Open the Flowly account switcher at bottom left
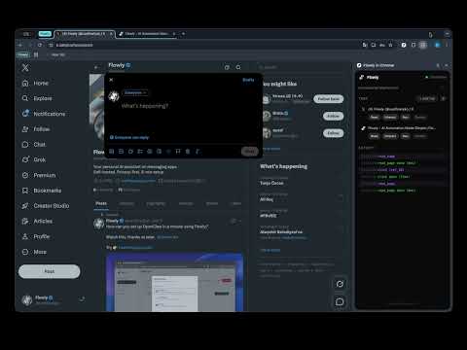 (x=53, y=299)
